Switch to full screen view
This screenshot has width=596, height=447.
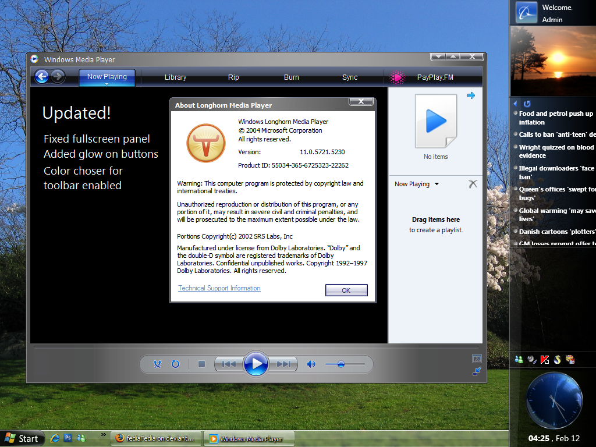pyautogui.click(x=477, y=359)
